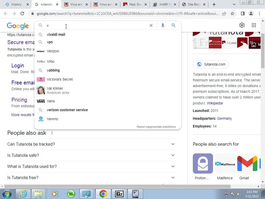Switch to Chrome taskbar icon
265x199 pixels.
[103, 194]
